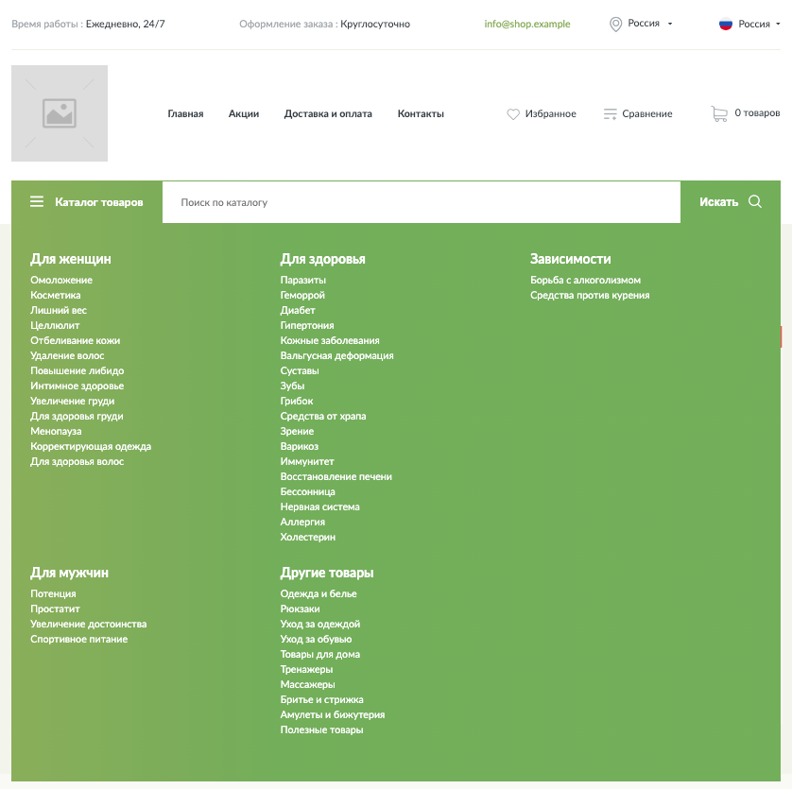Viewport: 792px width, 789px height.
Task: Click the location pin icon
Action: pyautogui.click(x=616, y=24)
